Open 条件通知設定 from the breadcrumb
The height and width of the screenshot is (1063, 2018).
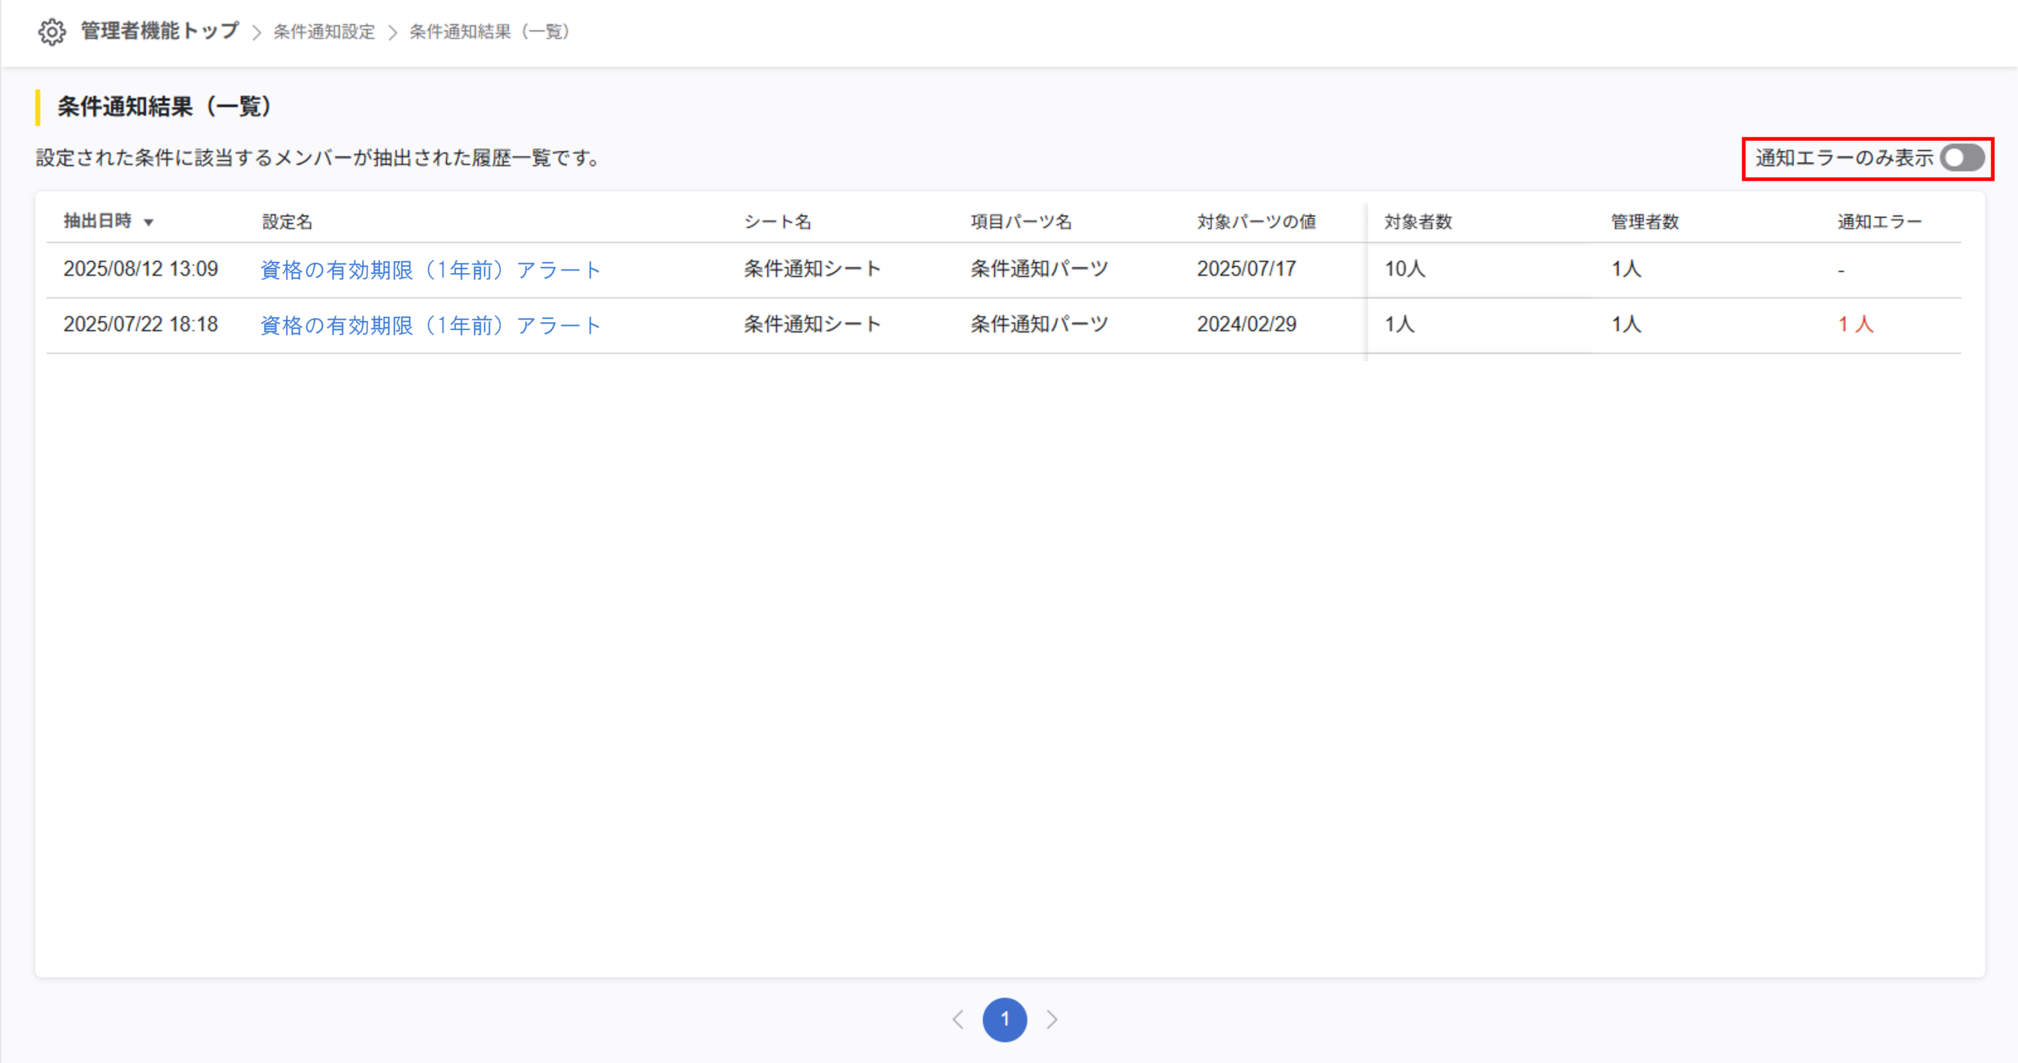click(x=323, y=32)
